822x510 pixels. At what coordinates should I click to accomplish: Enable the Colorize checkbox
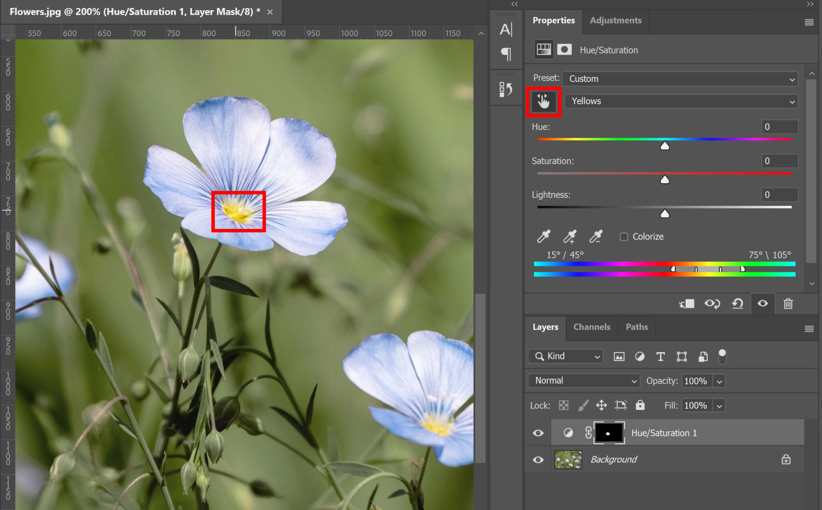(x=624, y=237)
